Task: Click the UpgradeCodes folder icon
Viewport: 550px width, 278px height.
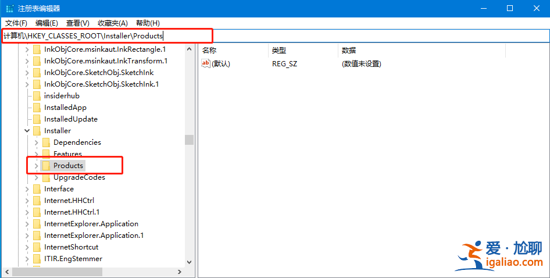Action: [46, 177]
